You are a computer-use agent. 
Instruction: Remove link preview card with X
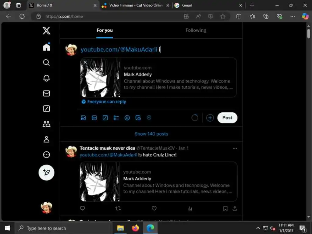pos(85,62)
